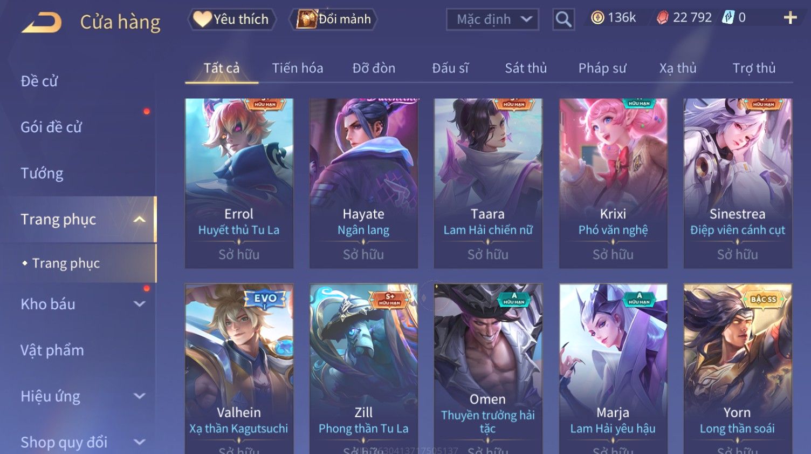The height and width of the screenshot is (454, 811).
Task: Go to Vật phẩm in the sidebar
Action: [52, 350]
